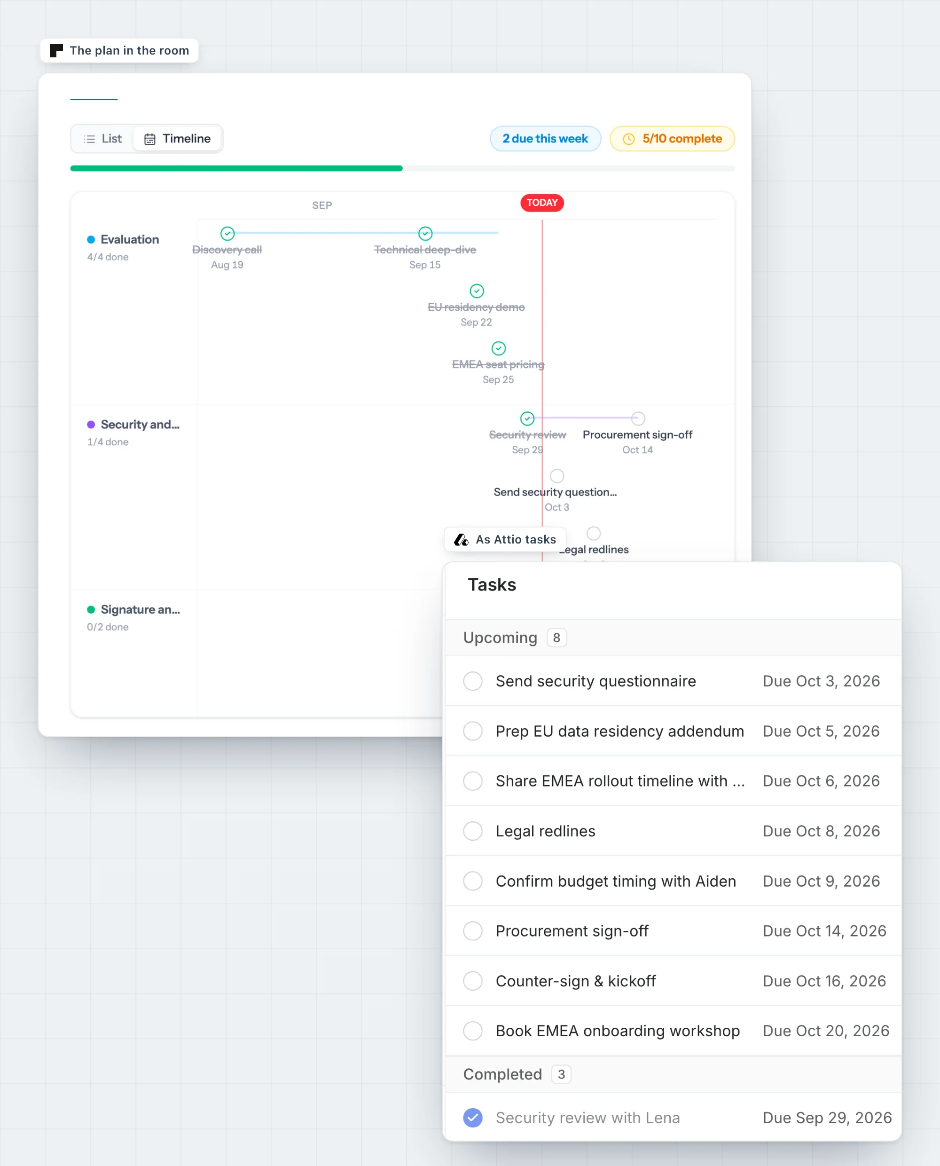Check off 'Book EMEA onboarding workshop'
This screenshot has width=940, height=1166.
[473, 1031]
